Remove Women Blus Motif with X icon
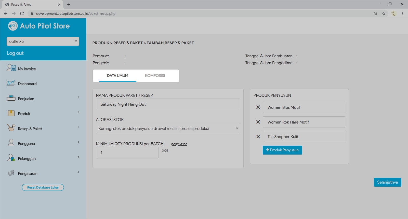 coord(258,107)
